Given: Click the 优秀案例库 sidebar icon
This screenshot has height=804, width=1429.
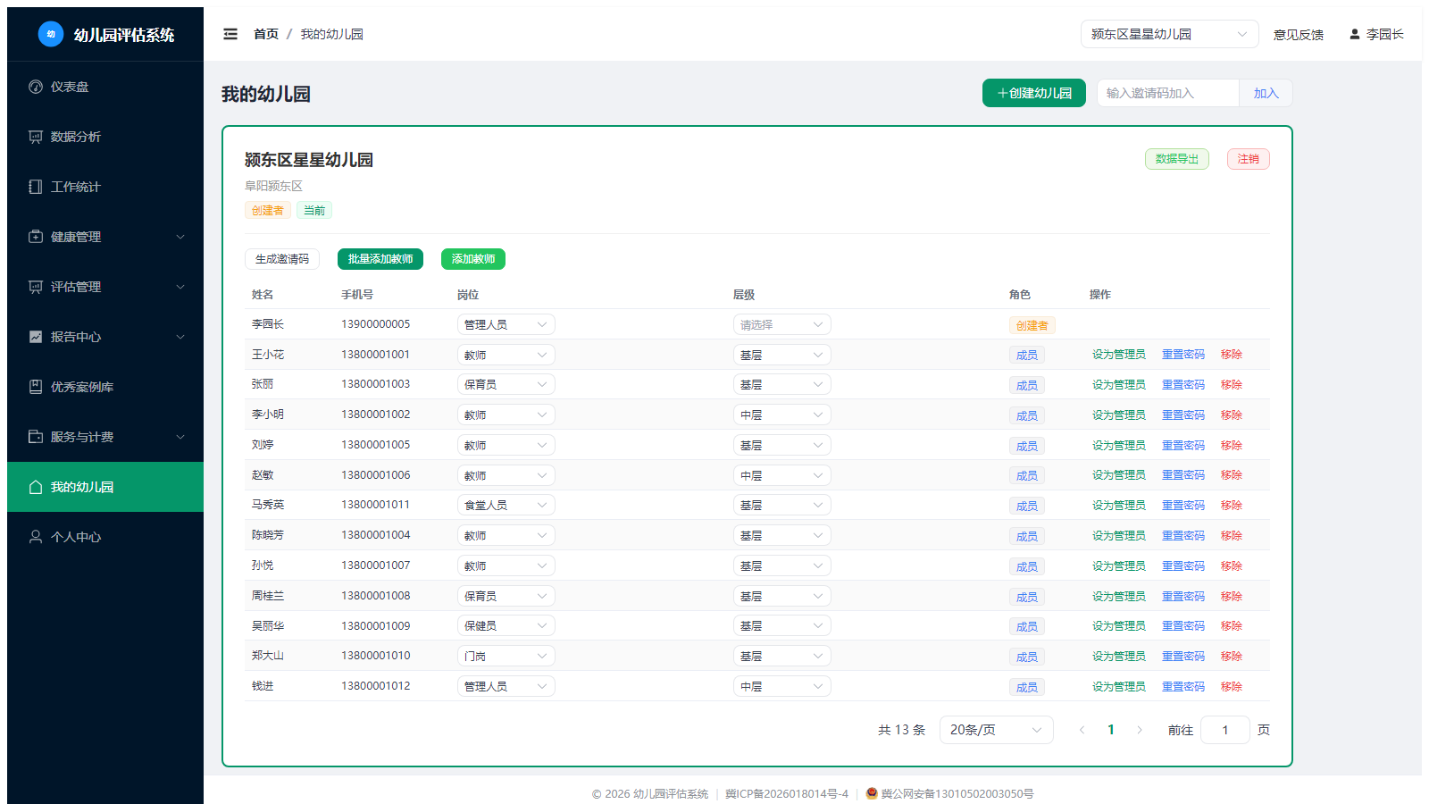Looking at the screenshot, I should pyautogui.click(x=36, y=387).
